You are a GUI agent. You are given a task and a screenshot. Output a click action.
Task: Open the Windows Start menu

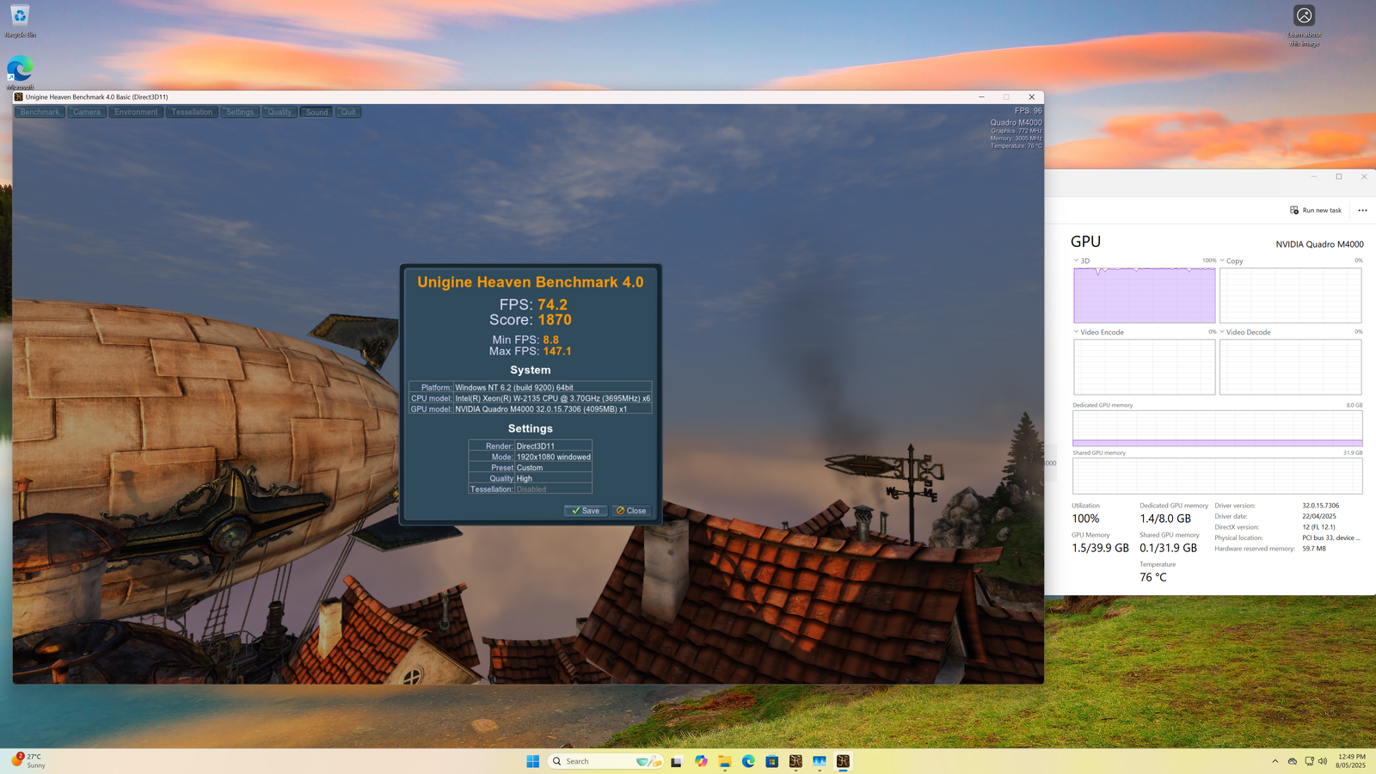532,761
